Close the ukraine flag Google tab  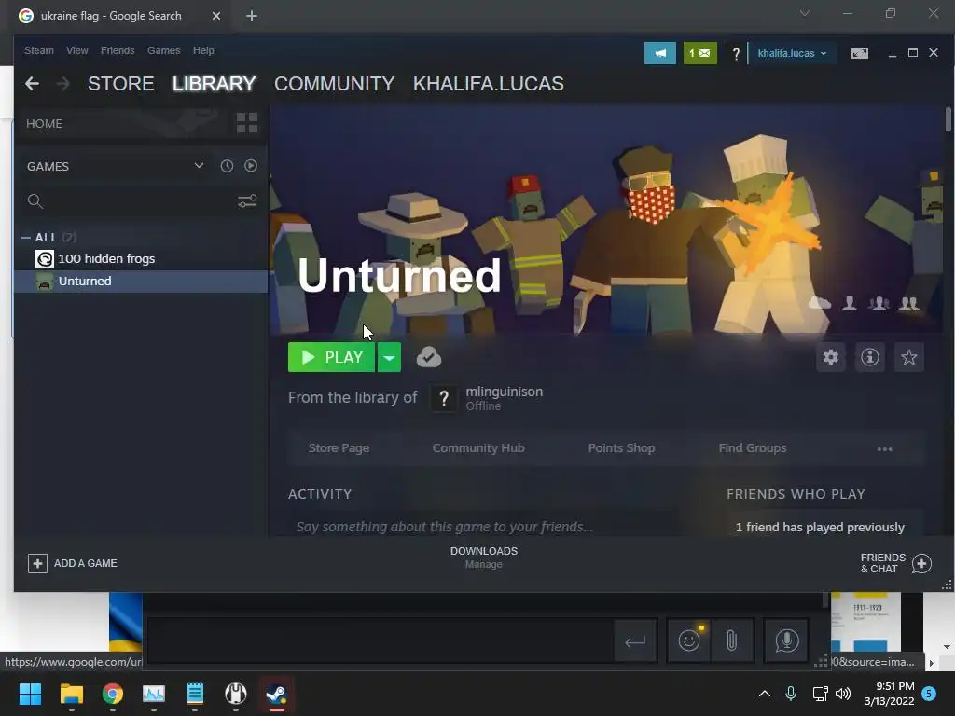click(x=216, y=16)
